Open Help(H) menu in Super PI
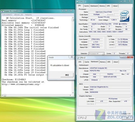135x122 pixels. (x=28, y=15)
